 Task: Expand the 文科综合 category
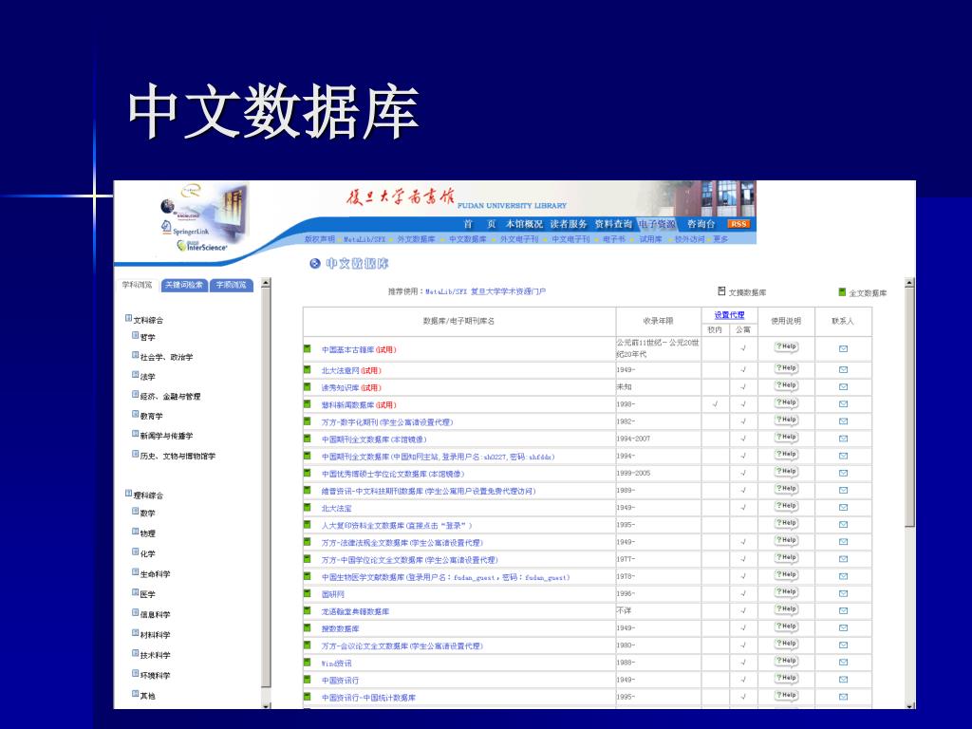tap(128, 319)
